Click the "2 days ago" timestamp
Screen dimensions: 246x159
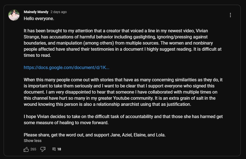(58, 12)
